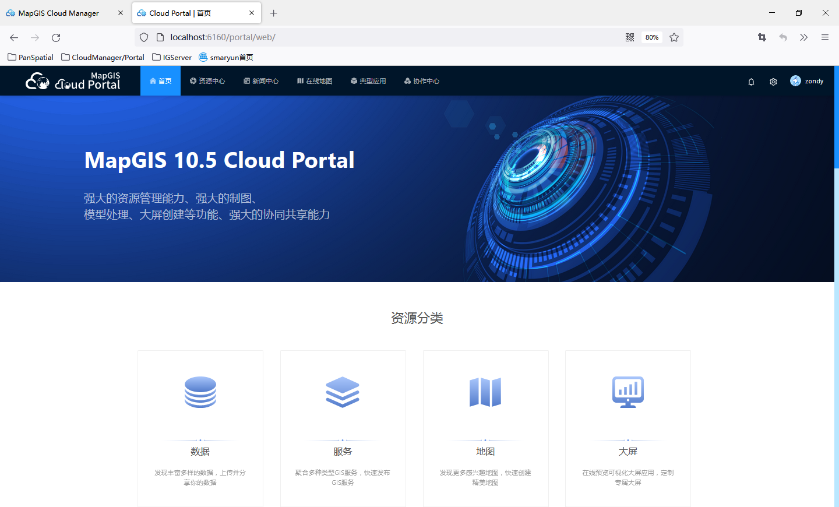
Task: Open the 地图 category title
Action: click(x=485, y=452)
